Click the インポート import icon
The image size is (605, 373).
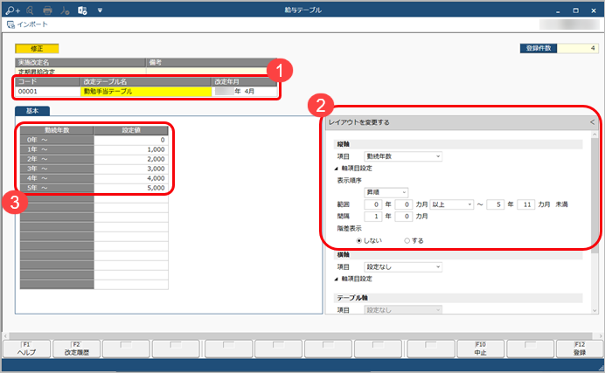click(x=10, y=24)
